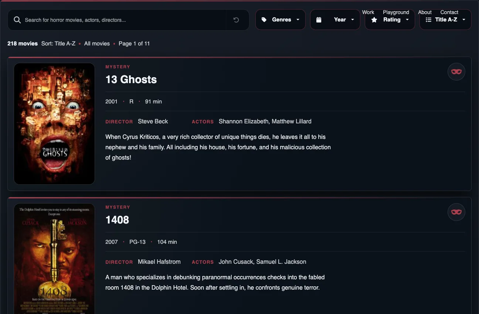The width and height of the screenshot is (479, 314).
Task: Click the '218 movies' count text
Action: coord(23,44)
